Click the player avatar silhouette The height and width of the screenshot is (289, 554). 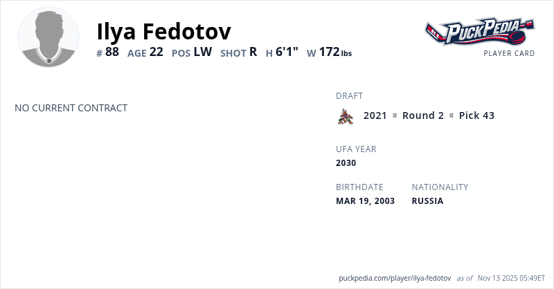coord(48,37)
